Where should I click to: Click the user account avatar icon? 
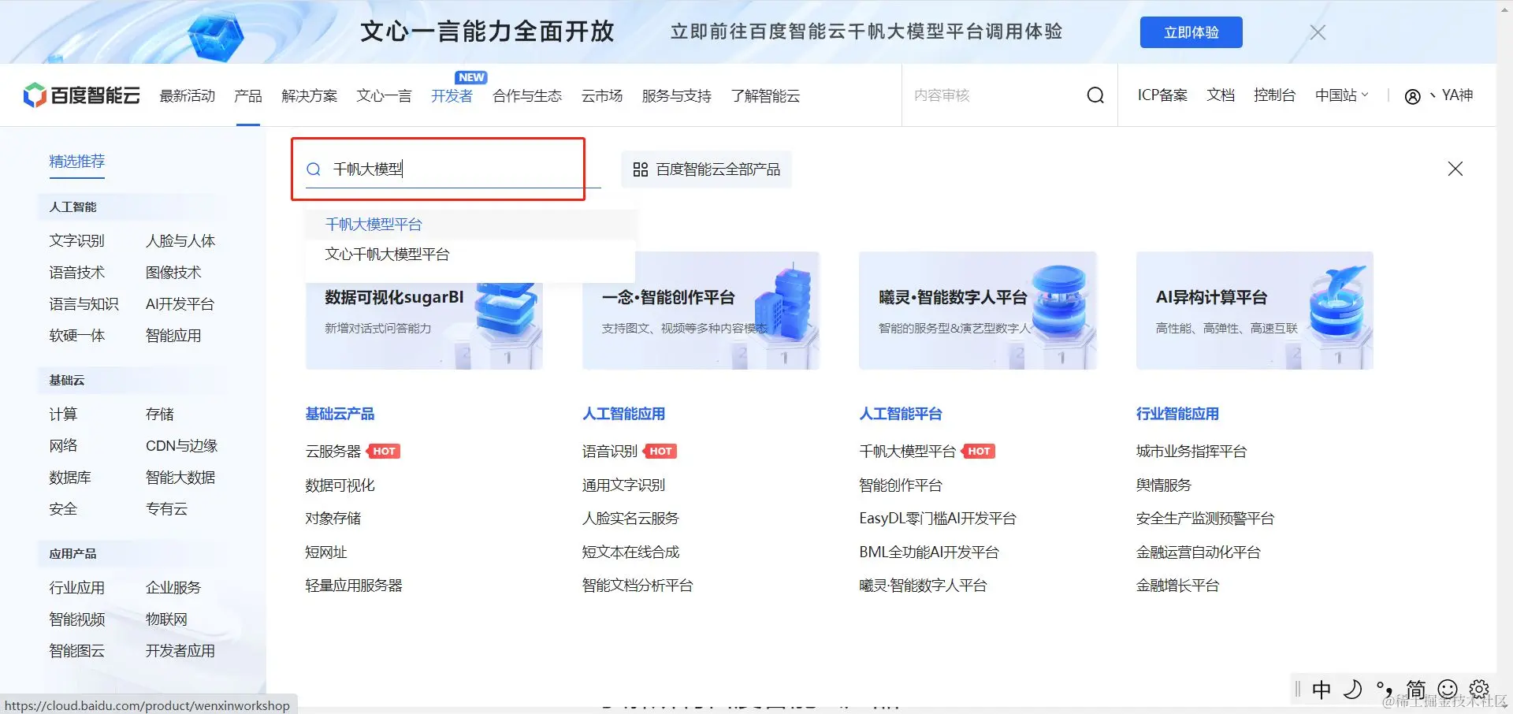tap(1413, 96)
